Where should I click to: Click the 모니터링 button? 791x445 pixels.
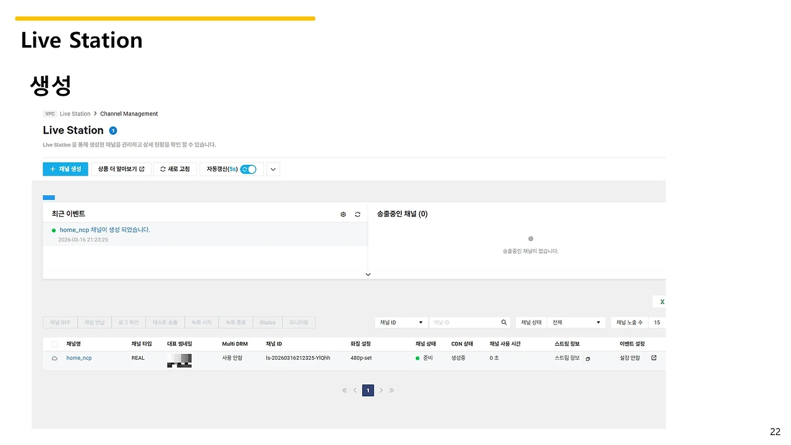coord(299,323)
